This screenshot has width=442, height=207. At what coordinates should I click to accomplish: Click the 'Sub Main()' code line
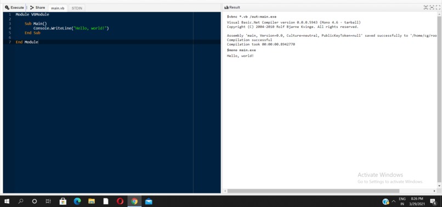click(x=36, y=24)
